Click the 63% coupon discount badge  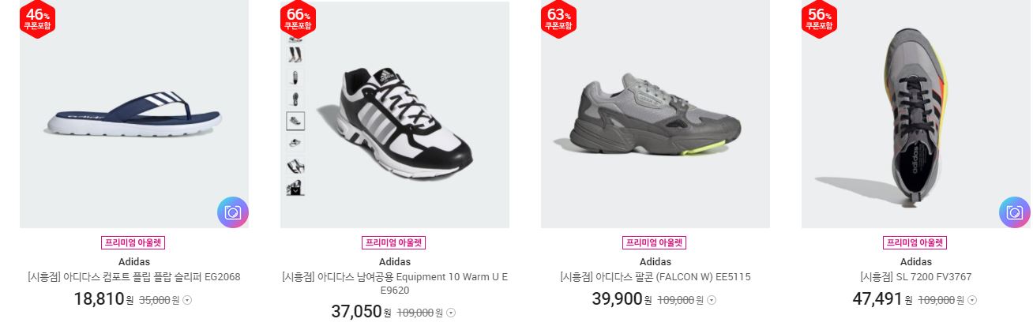coord(558,18)
